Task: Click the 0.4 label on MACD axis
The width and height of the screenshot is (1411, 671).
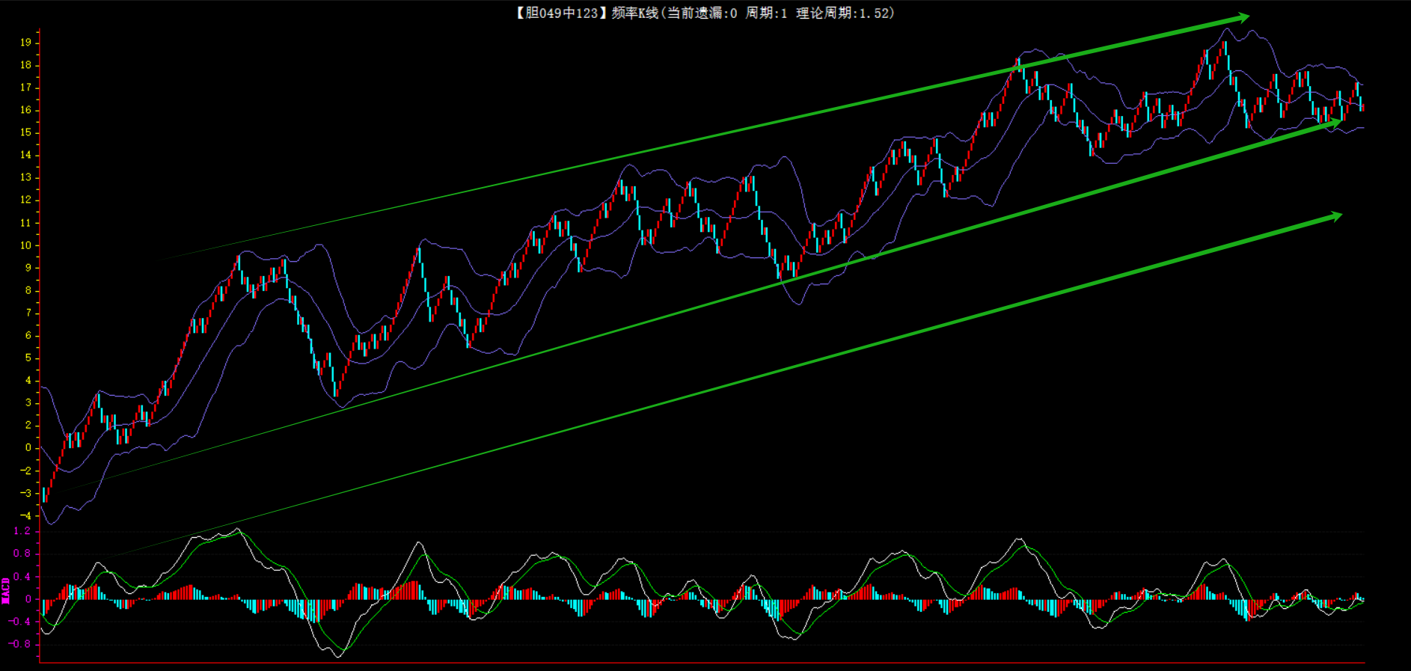Action: pos(22,576)
